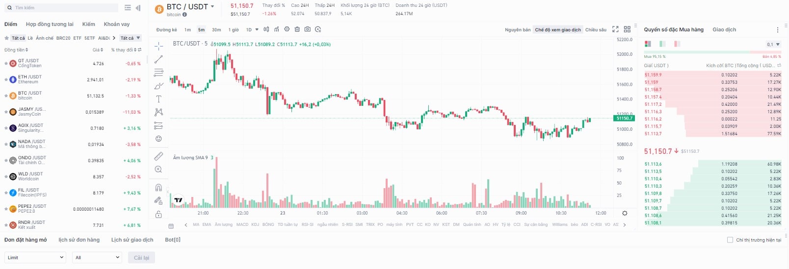Star the ETH/USDT pair as favorite
789x269 pixels.
pyautogui.click(x=6, y=79)
